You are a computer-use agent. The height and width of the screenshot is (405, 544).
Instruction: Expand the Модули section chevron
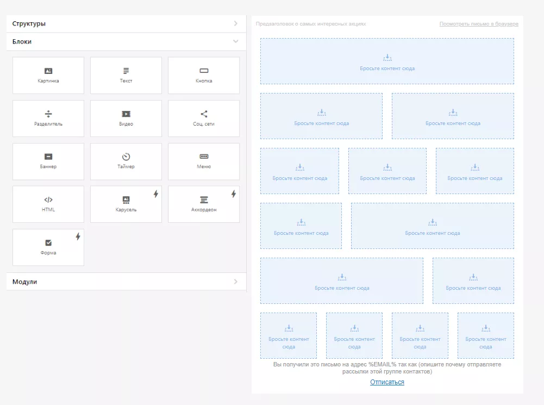[235, 282]
